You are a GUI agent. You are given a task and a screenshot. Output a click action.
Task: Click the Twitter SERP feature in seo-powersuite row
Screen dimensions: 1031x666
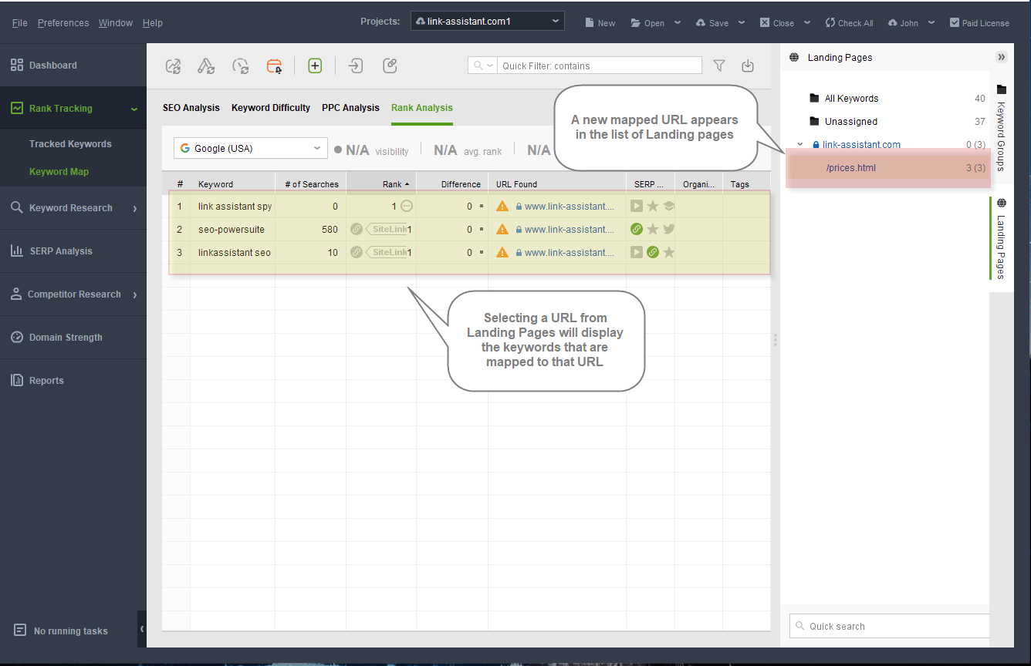(669, 230)
